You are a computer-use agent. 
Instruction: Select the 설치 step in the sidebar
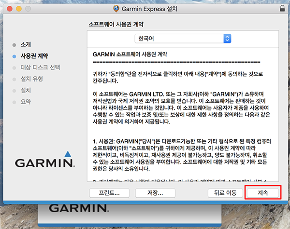click(x=26, y=90)
